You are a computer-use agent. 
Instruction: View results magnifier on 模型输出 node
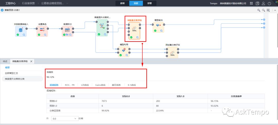tap(161, 31)
